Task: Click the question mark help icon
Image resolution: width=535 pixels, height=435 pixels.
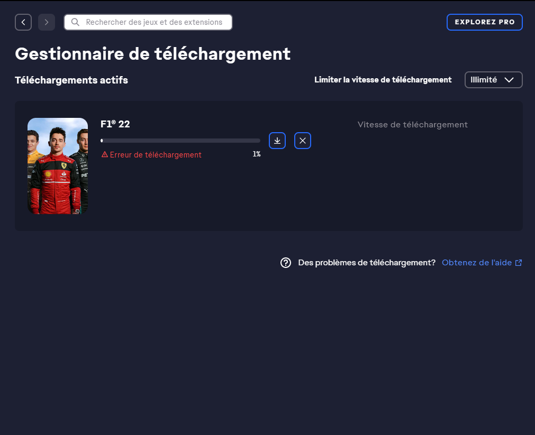Action: click(286, 263)
